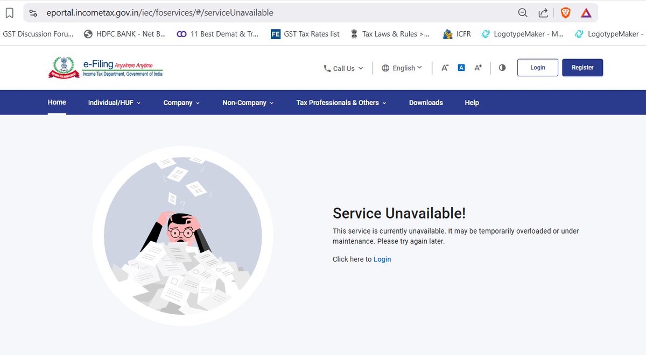Expand Tax Professionals & Others menu
Viewport: 646px width, 355px height.
(x=341, y=103)
